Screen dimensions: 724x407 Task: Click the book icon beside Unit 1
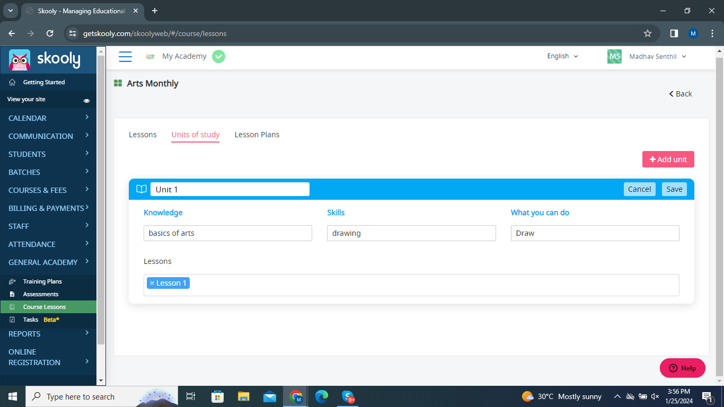142,189
